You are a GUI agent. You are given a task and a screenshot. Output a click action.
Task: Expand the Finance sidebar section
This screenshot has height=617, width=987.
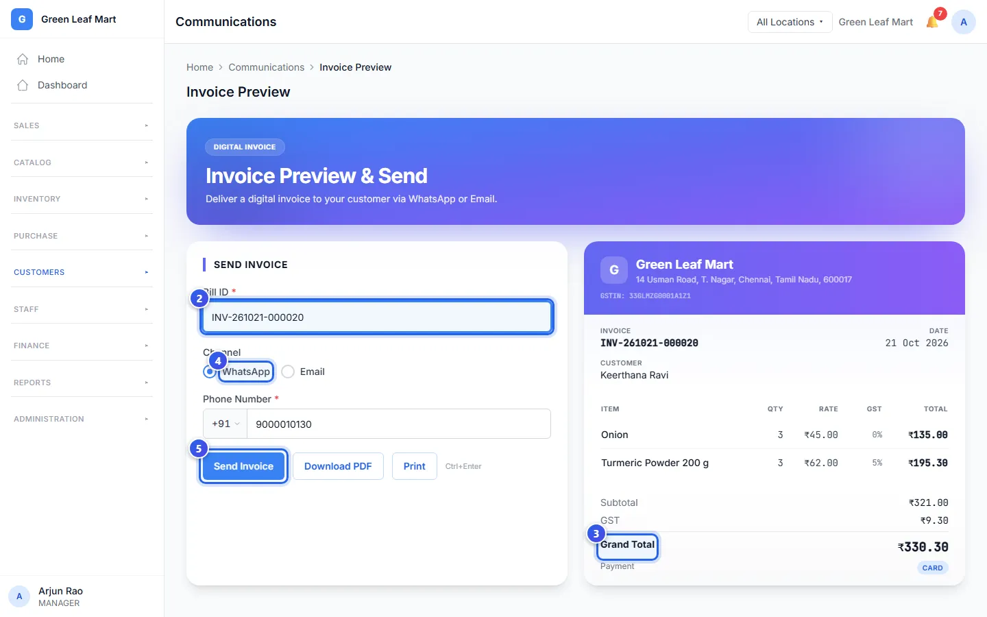(x=82, y=346)
